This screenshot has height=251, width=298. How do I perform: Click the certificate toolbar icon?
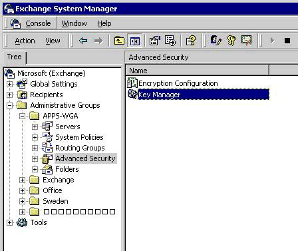pos(247,41)
